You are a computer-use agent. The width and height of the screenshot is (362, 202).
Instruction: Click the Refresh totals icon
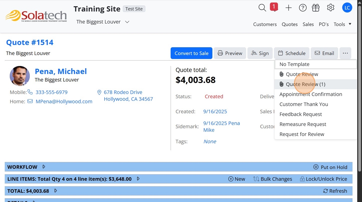click(325, 191)
